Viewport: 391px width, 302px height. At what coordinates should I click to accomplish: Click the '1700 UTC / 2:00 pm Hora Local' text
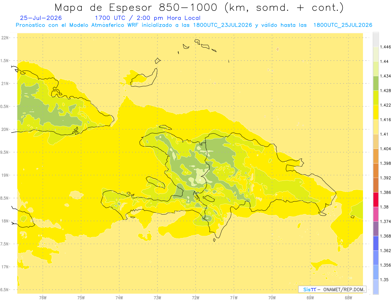click(x=148, y=18)
